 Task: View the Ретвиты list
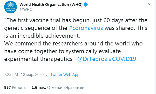(x=19, y=88)
